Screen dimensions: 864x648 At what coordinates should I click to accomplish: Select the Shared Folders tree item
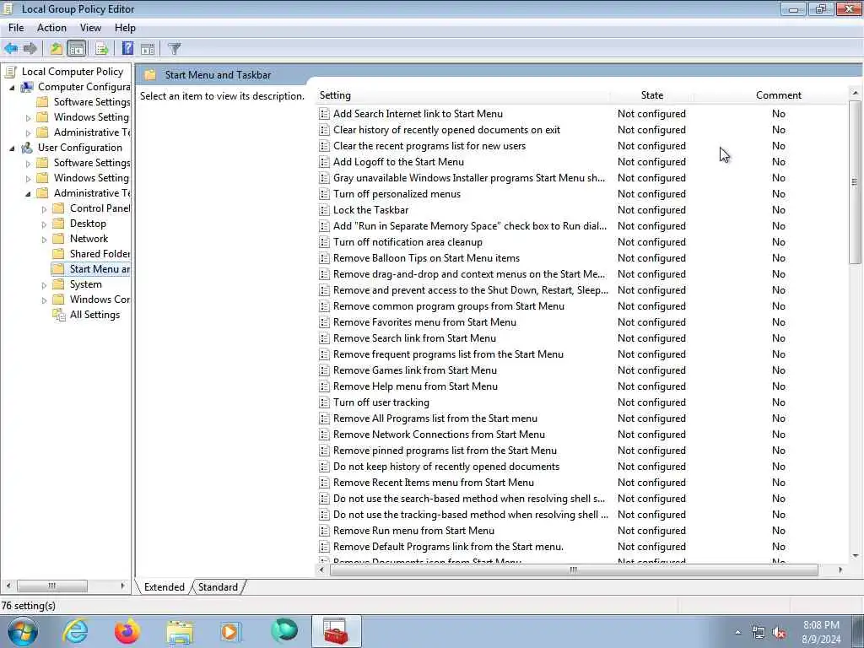(x=100, y=254)
